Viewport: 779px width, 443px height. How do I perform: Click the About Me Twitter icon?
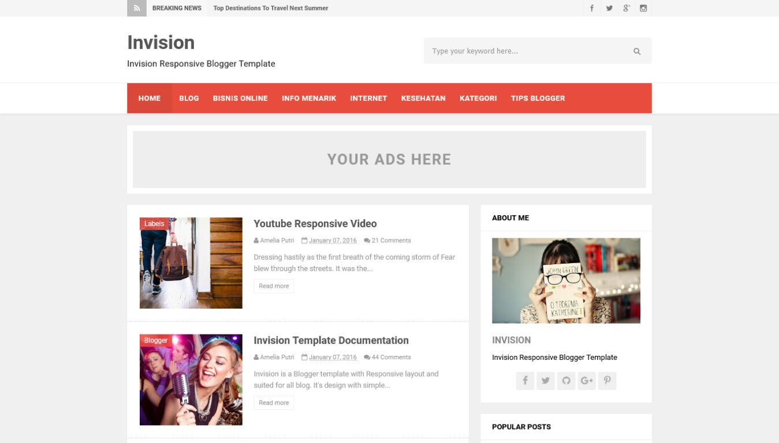tap(546, 381)
